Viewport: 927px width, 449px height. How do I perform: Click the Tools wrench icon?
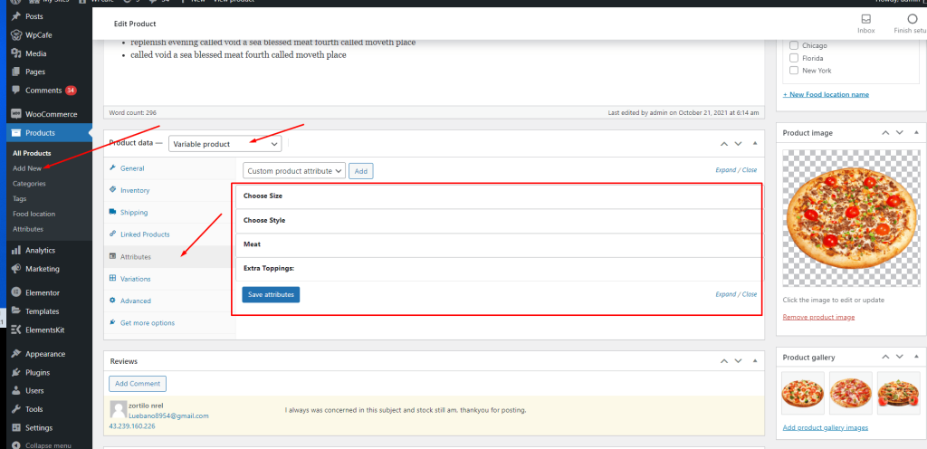pyautogui.click(x=16, y=409)
